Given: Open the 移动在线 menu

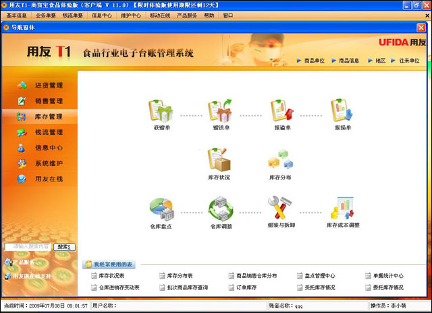Looking at the screenshot, I should tap(160, 16).
